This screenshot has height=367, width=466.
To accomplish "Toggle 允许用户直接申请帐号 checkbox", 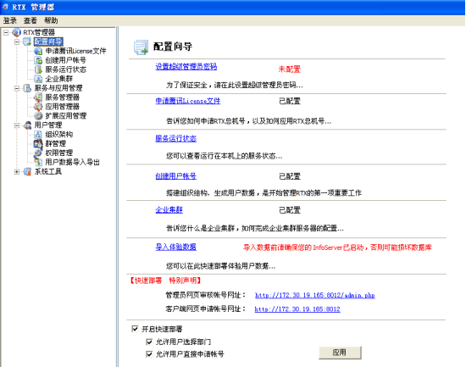I will pyautogui.click(x=149, y=354).
